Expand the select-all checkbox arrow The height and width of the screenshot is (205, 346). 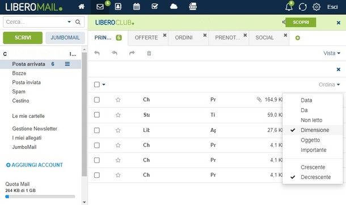click(104, 84)
